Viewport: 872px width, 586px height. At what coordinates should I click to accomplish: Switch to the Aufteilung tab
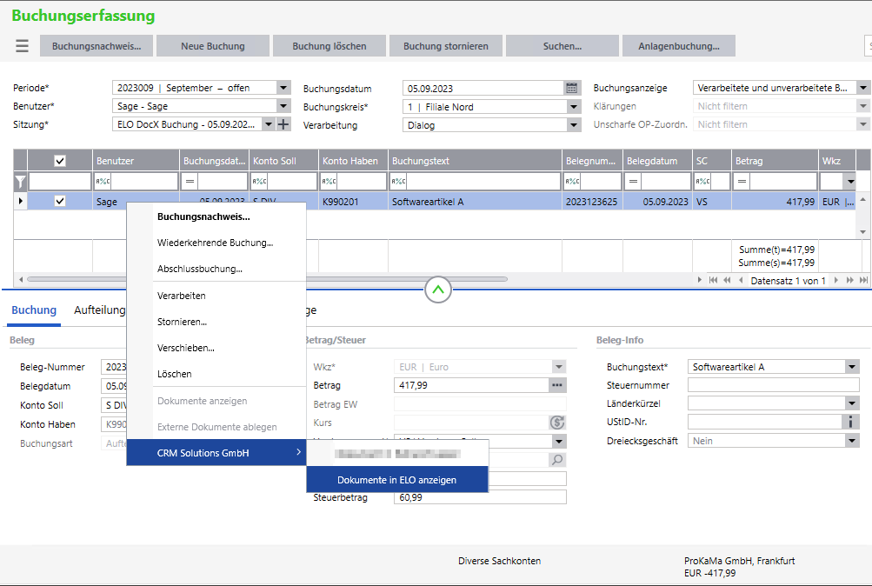click(x=100, y=310)
